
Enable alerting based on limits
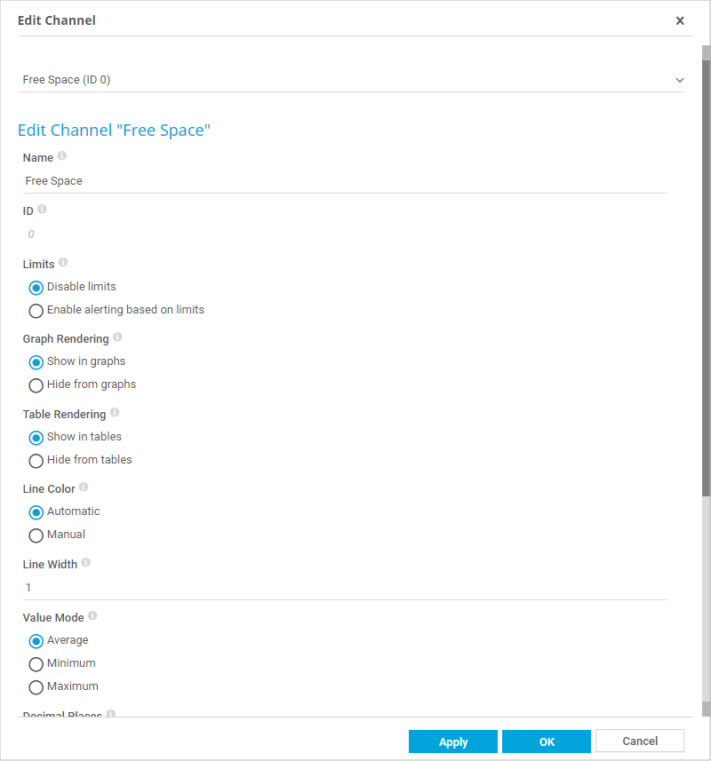pos(36,311)
